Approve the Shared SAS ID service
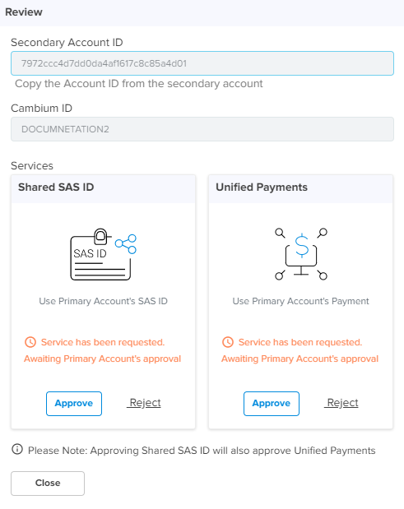This screenshot has width=404, height=509. [74, 404]
